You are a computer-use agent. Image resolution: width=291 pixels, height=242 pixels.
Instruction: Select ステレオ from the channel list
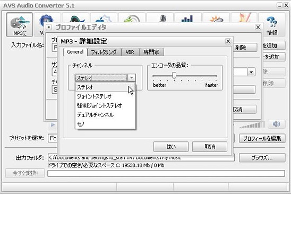[105, 87]
